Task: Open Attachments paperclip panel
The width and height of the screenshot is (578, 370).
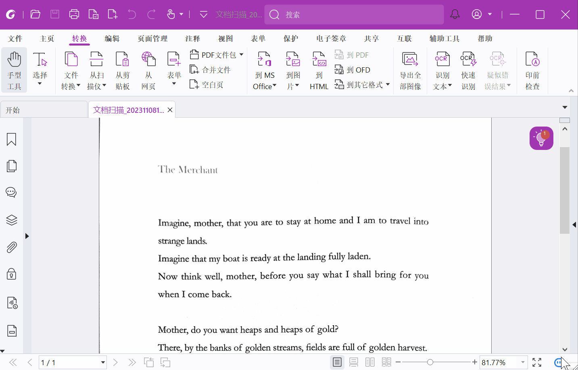Action: click(11, 247)
